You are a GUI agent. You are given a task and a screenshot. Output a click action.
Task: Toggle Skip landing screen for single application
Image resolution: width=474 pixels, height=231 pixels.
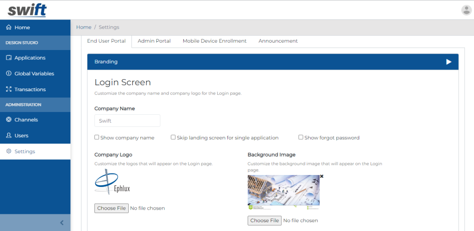(x=173, y=137)
